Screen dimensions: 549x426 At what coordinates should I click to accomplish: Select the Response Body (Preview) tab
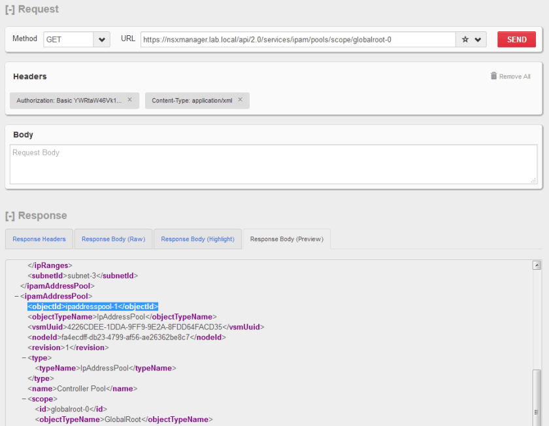click(x=286, y=239)
